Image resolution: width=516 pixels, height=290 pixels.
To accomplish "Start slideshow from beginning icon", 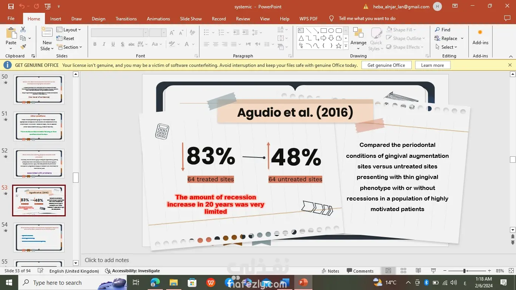I will tap(48, 6).
